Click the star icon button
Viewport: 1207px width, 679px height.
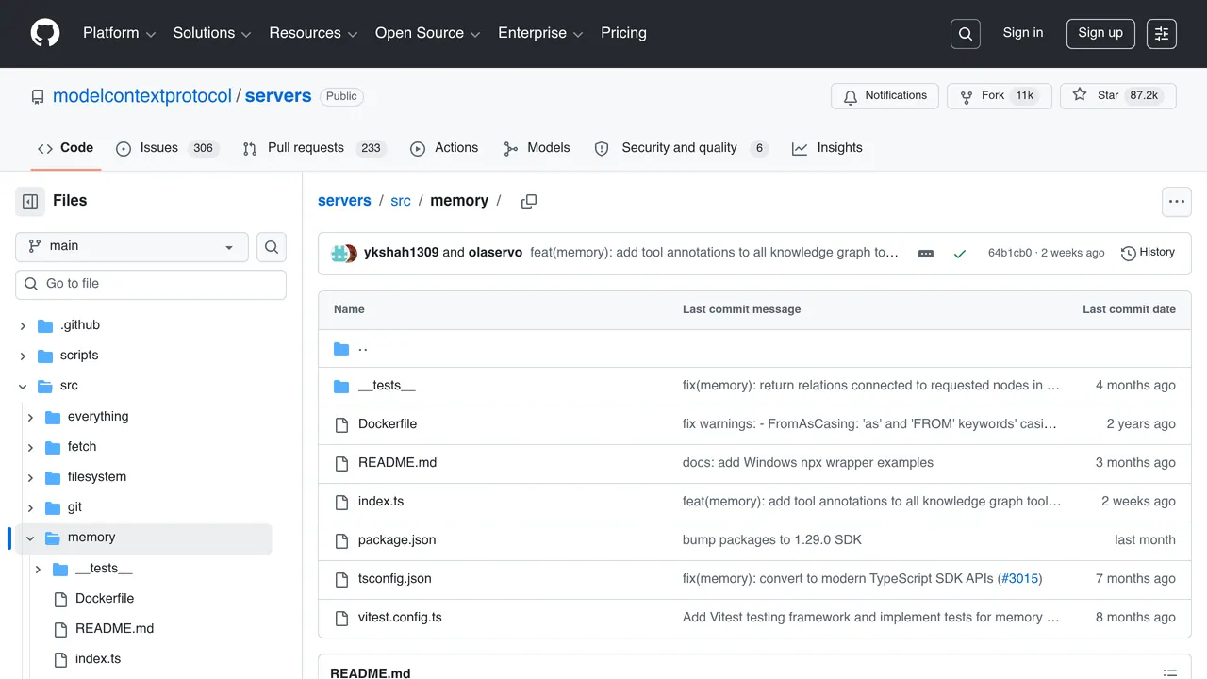pos(1080,95)
